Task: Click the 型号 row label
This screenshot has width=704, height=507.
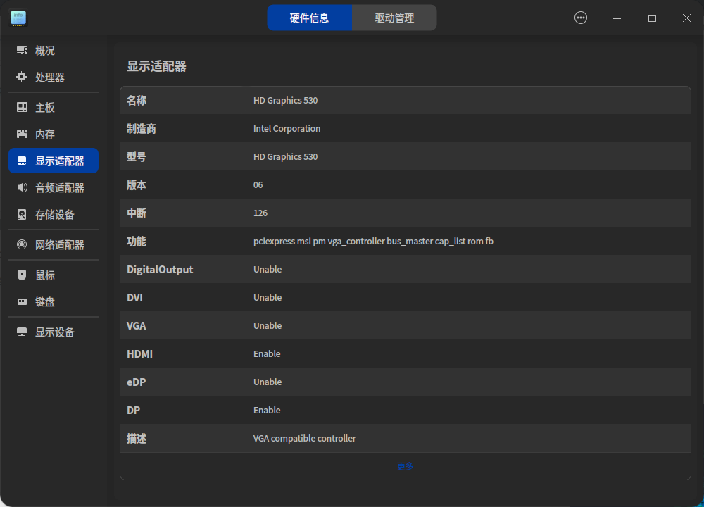Action: [x=137, y=157]
